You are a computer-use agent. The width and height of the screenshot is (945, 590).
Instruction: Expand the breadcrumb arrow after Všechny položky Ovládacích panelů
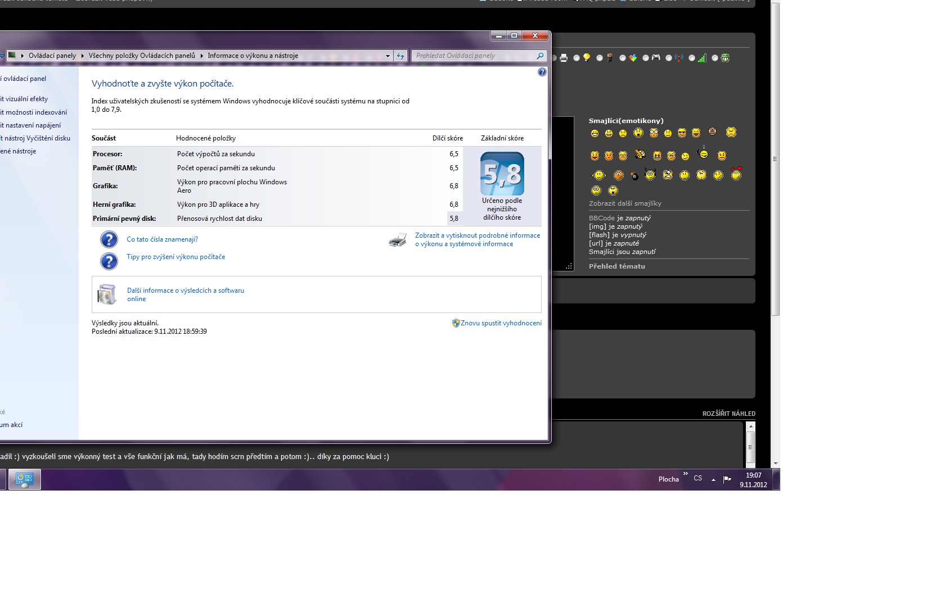click(x=201, y=56)
